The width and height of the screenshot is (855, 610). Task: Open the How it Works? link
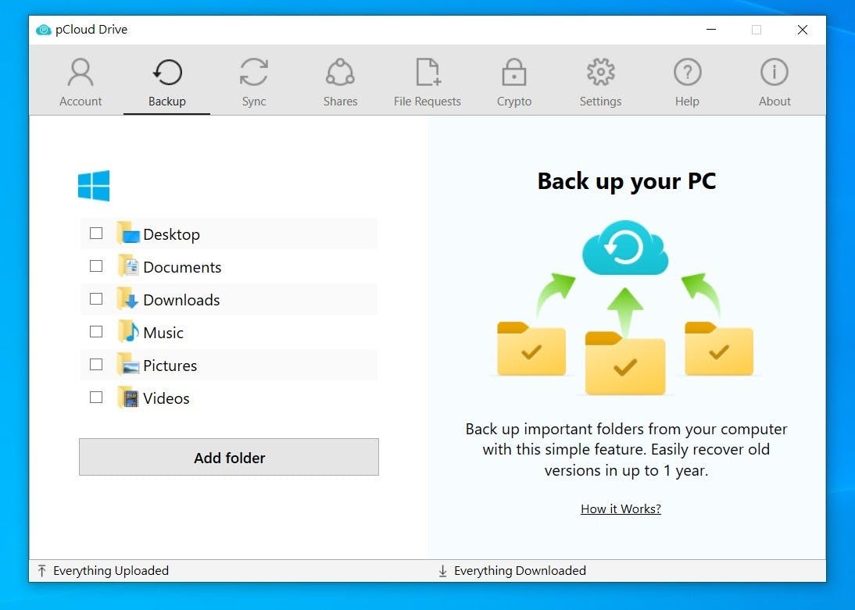[x=621, y=508]
